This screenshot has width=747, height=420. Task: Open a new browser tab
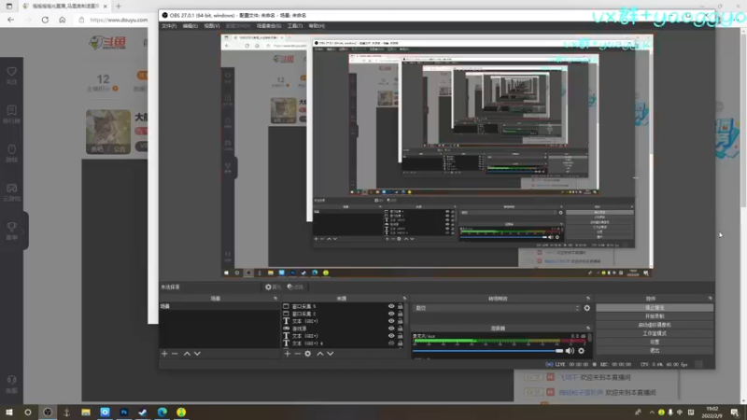[119, 7]
